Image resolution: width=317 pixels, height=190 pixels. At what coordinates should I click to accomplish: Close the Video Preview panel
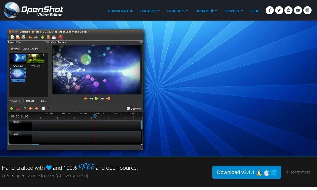[x=142, y=42]
